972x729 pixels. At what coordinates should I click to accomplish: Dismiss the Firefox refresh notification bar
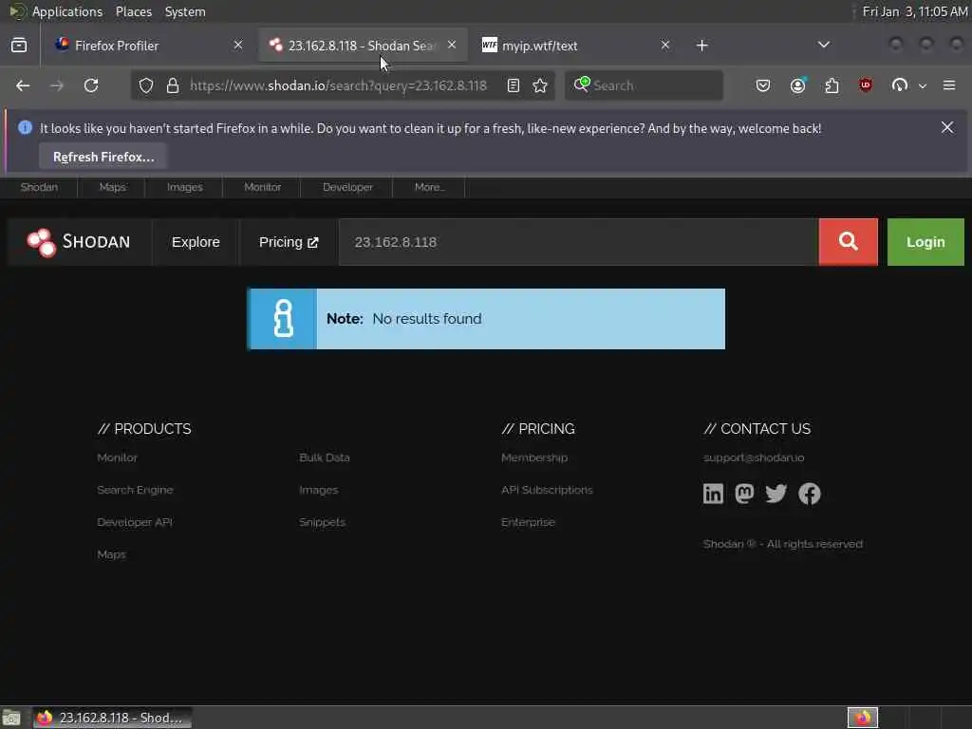coord(947,128)
